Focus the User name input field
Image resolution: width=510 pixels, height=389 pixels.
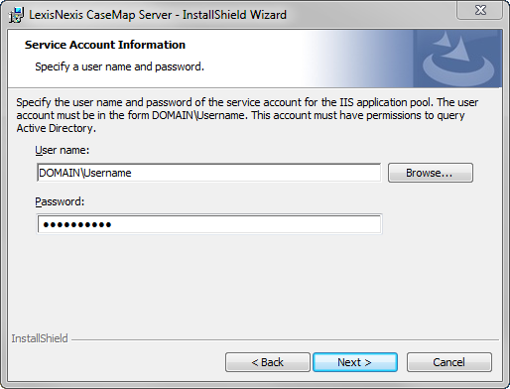209,173
